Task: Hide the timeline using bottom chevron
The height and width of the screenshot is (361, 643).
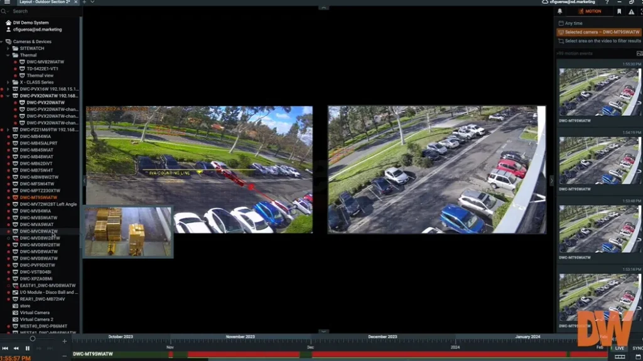Action: (323, 332)
